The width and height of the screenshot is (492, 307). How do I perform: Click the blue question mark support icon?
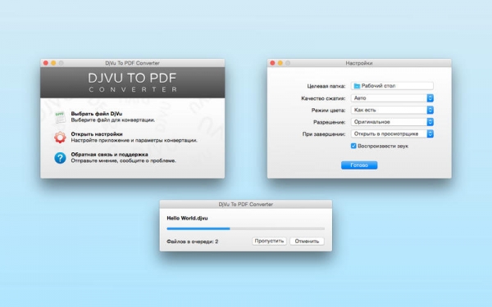60,158
